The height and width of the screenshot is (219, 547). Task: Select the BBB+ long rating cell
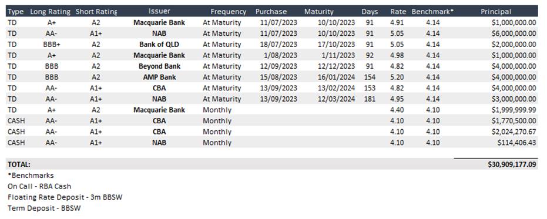tap(51, 44)
